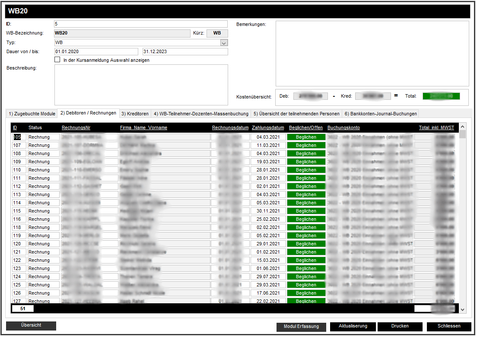Sort table by RechnungsNr column header

point(76,127)
